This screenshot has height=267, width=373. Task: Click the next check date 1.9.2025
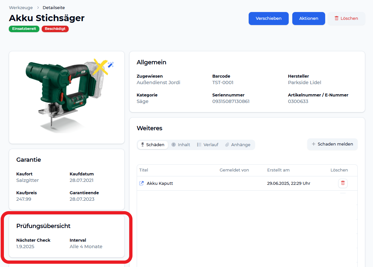click(25, 247)
